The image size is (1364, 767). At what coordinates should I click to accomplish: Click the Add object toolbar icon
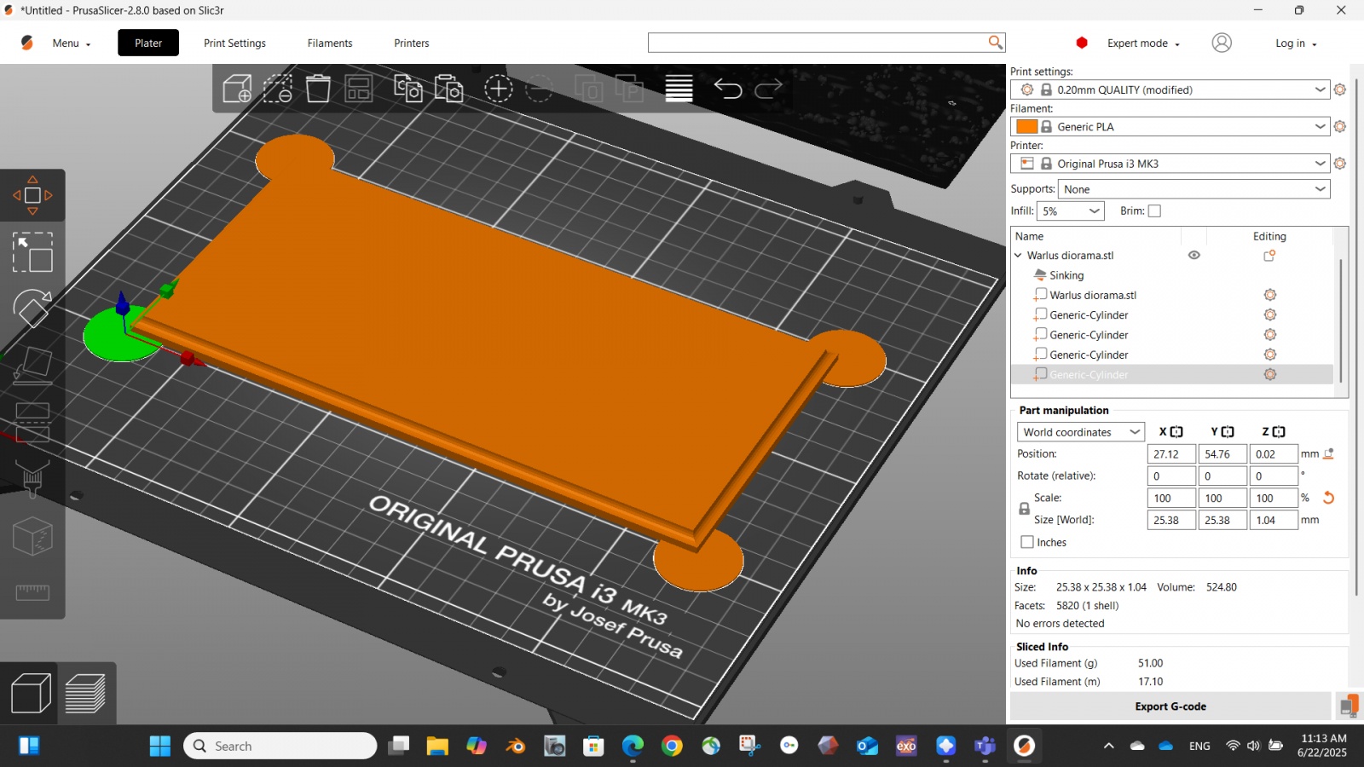(x=237, y=89)
